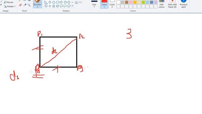Pick the lavender palette color
This screenshot has height=114, width=202.
[x=156, y=2]
